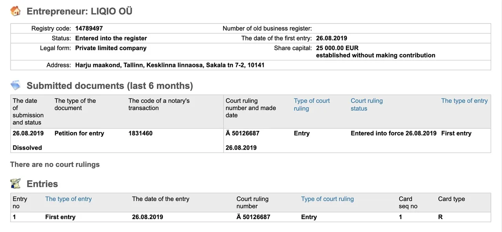This screenshot has height=232, width=502.
Task: Click notary transaction code 1831460
Action: click(140, 133)
